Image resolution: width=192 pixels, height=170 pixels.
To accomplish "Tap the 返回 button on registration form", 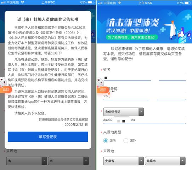I will click(103, 90).
